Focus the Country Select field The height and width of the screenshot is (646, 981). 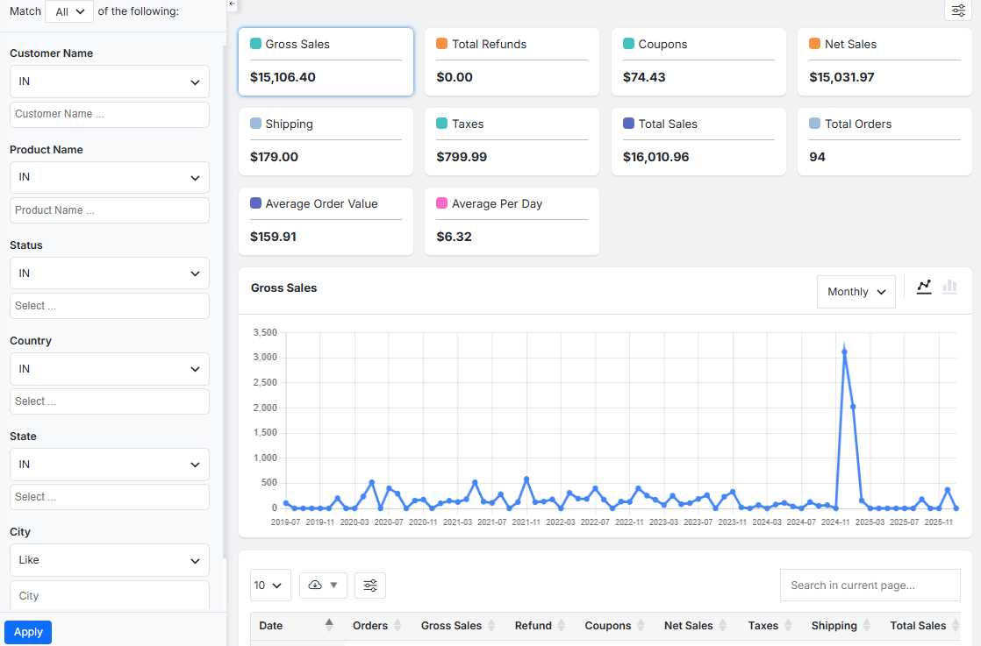click(110, 401)
